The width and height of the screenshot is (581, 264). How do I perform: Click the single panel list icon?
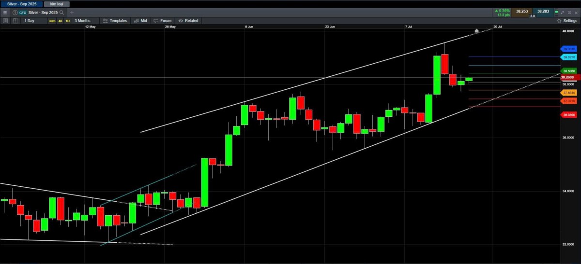click(5, 21)
